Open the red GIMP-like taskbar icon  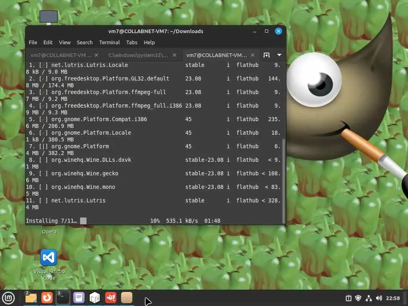[x=111, y=298]
